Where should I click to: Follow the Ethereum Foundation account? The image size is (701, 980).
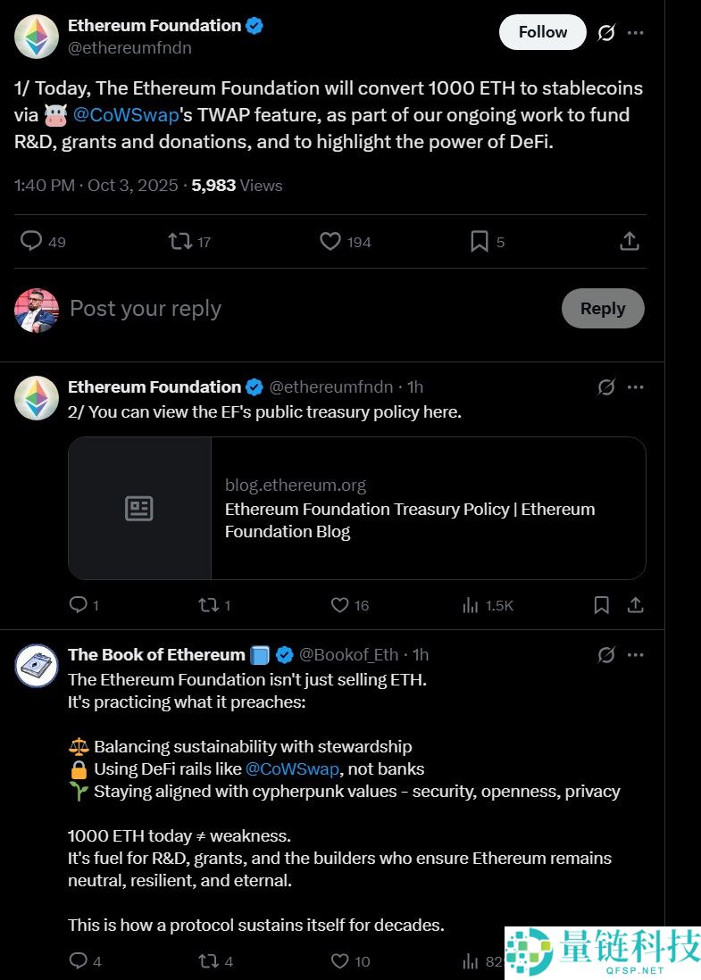(x=542, y=32)
